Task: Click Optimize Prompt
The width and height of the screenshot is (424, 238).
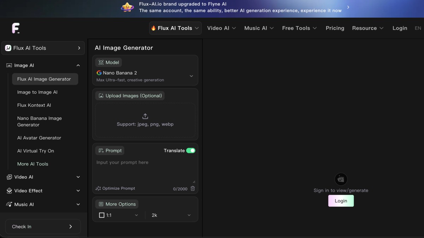Action: [x=116, y=188]
